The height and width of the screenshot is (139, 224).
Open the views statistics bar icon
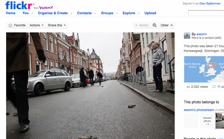coord(188,87)
